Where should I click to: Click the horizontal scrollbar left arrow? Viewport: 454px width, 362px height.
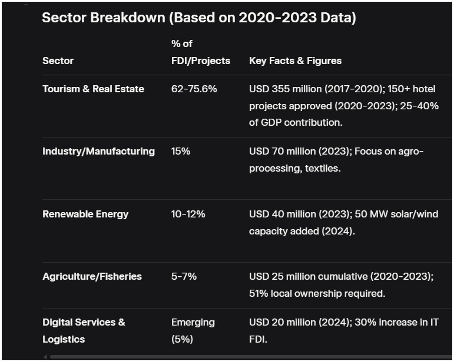(45, 357)
